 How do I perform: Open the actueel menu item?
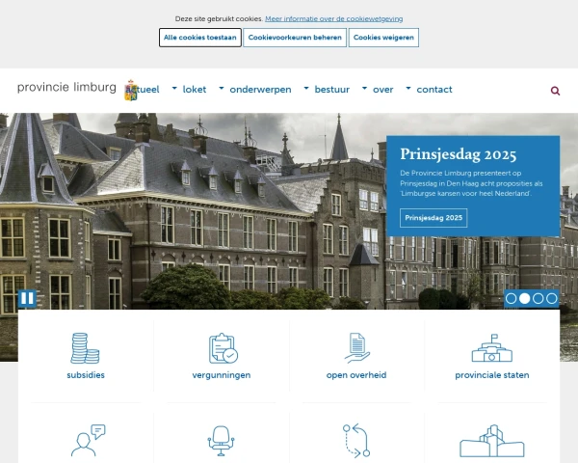143,90
